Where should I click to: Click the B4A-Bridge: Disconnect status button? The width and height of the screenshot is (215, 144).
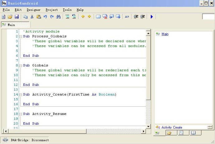(x=26, y=140)
